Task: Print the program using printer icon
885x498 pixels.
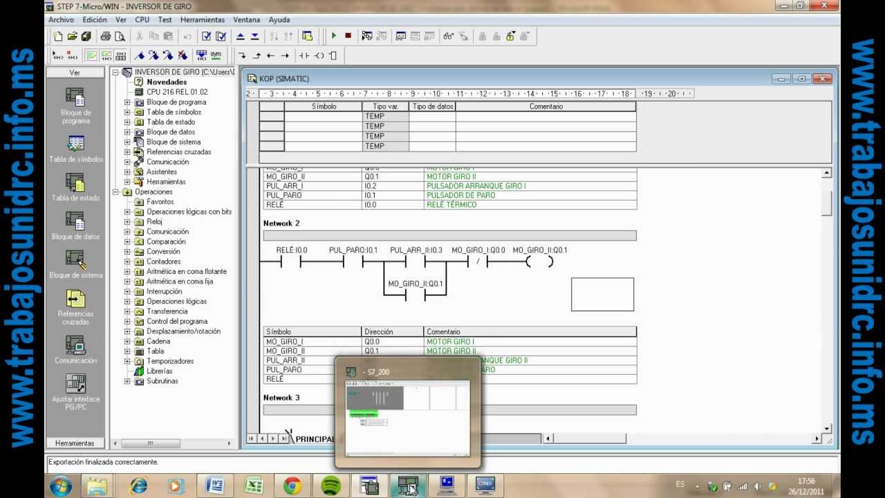Action: (105, 37)
